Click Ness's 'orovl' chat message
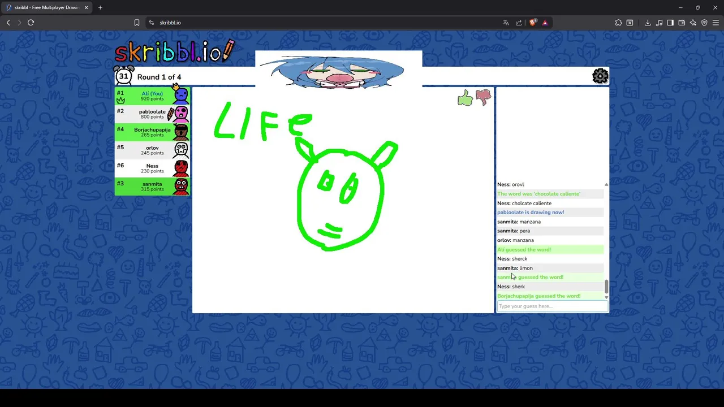Screen dimensions: 724x407 pos(511,184)
